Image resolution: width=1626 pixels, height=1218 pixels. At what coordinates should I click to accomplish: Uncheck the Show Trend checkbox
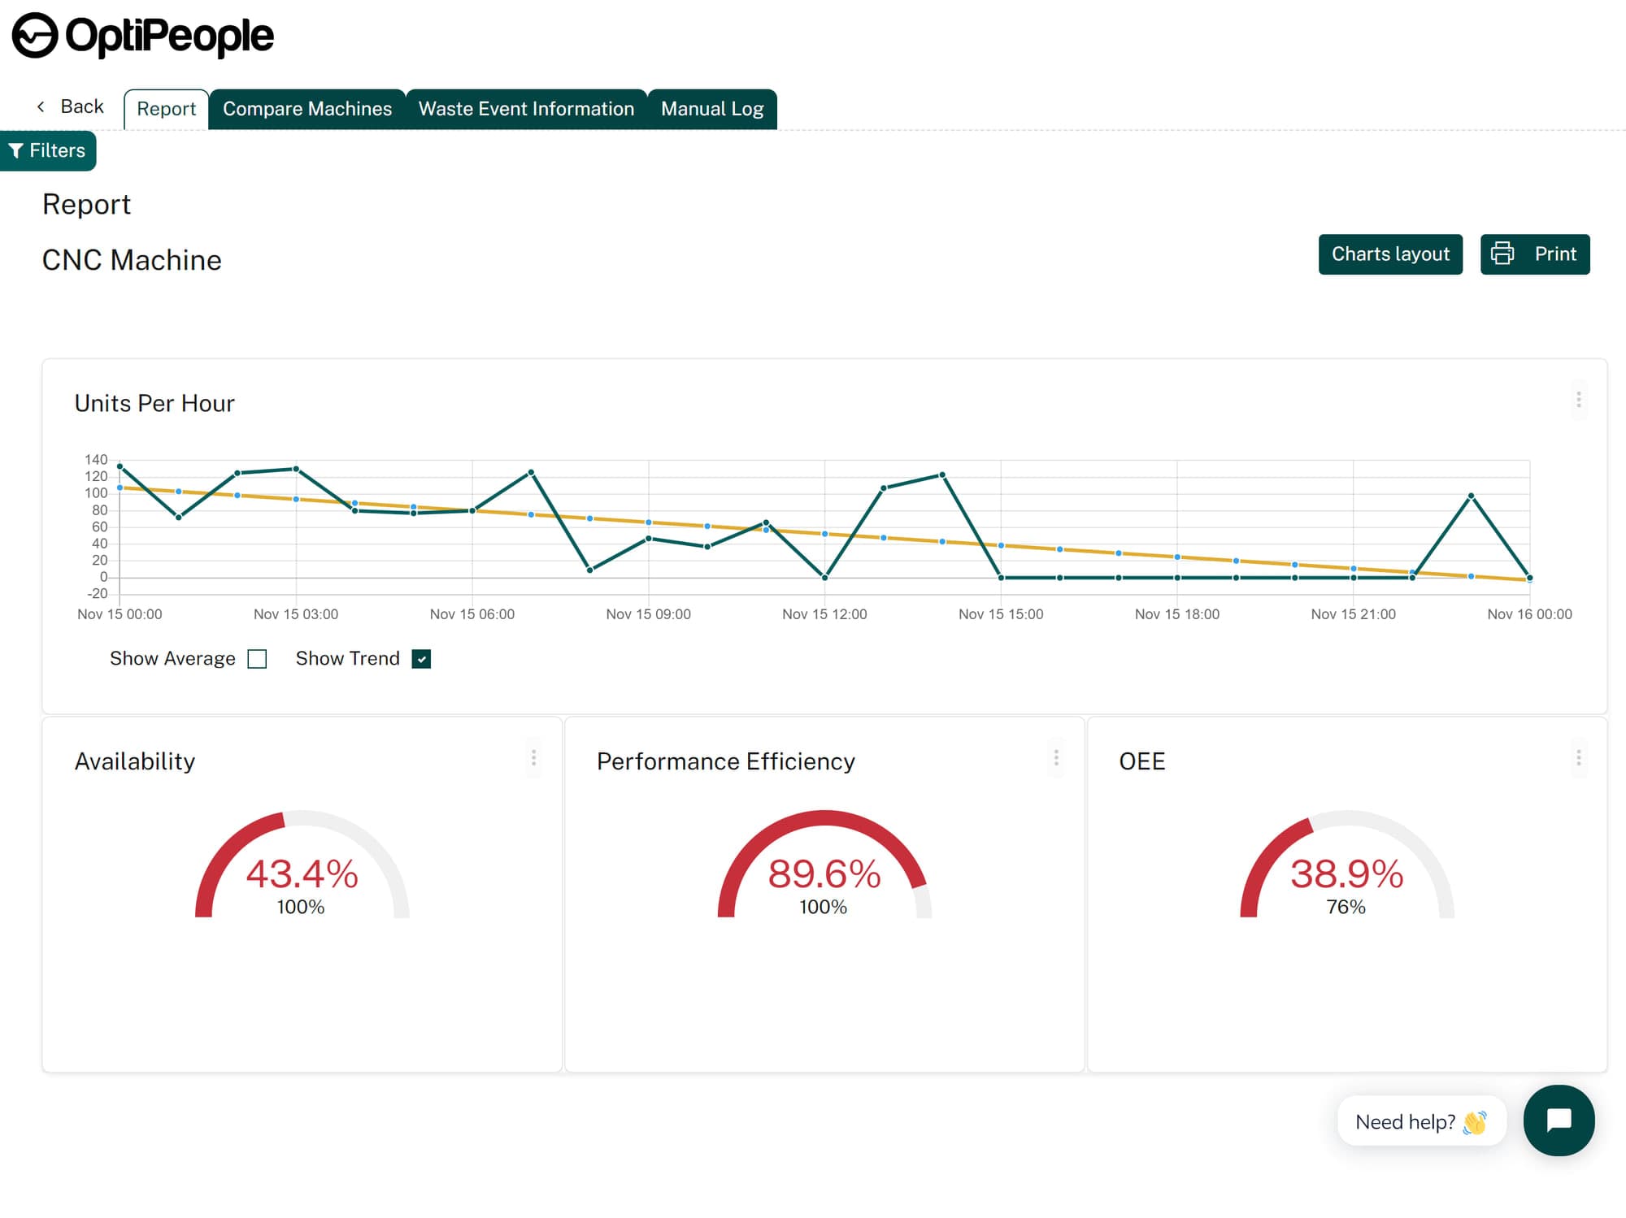[x=421, y=659]
